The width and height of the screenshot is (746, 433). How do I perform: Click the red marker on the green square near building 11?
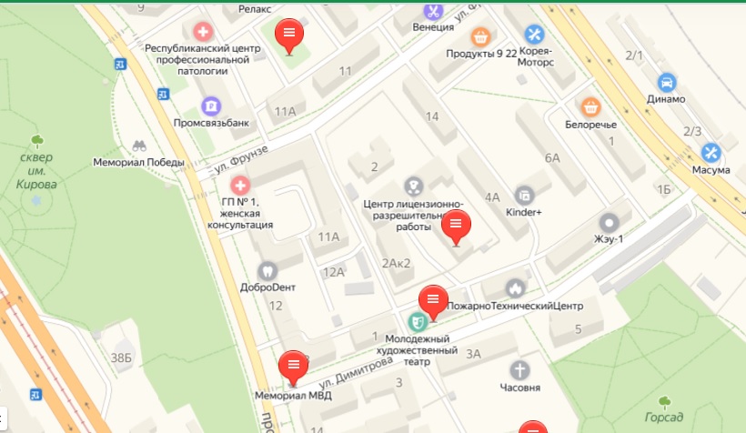[289, 35]
